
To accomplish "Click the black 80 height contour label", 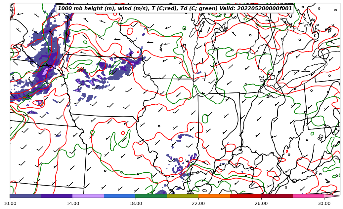I will [x=321, y=138].
